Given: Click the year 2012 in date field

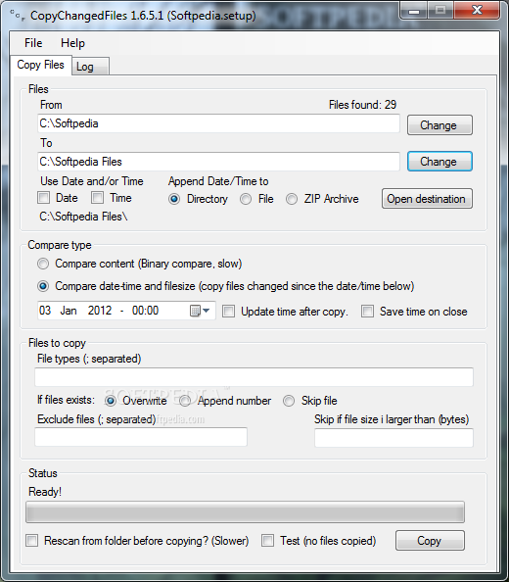Looking at the screenshot, I should click(100, 311).
